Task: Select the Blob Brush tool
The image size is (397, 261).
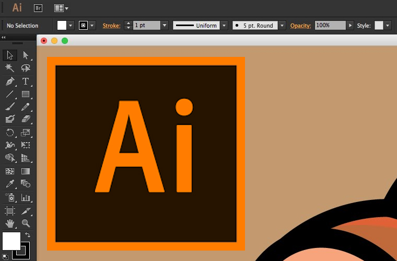Action: pyautogui.click(x=10, y=119)
